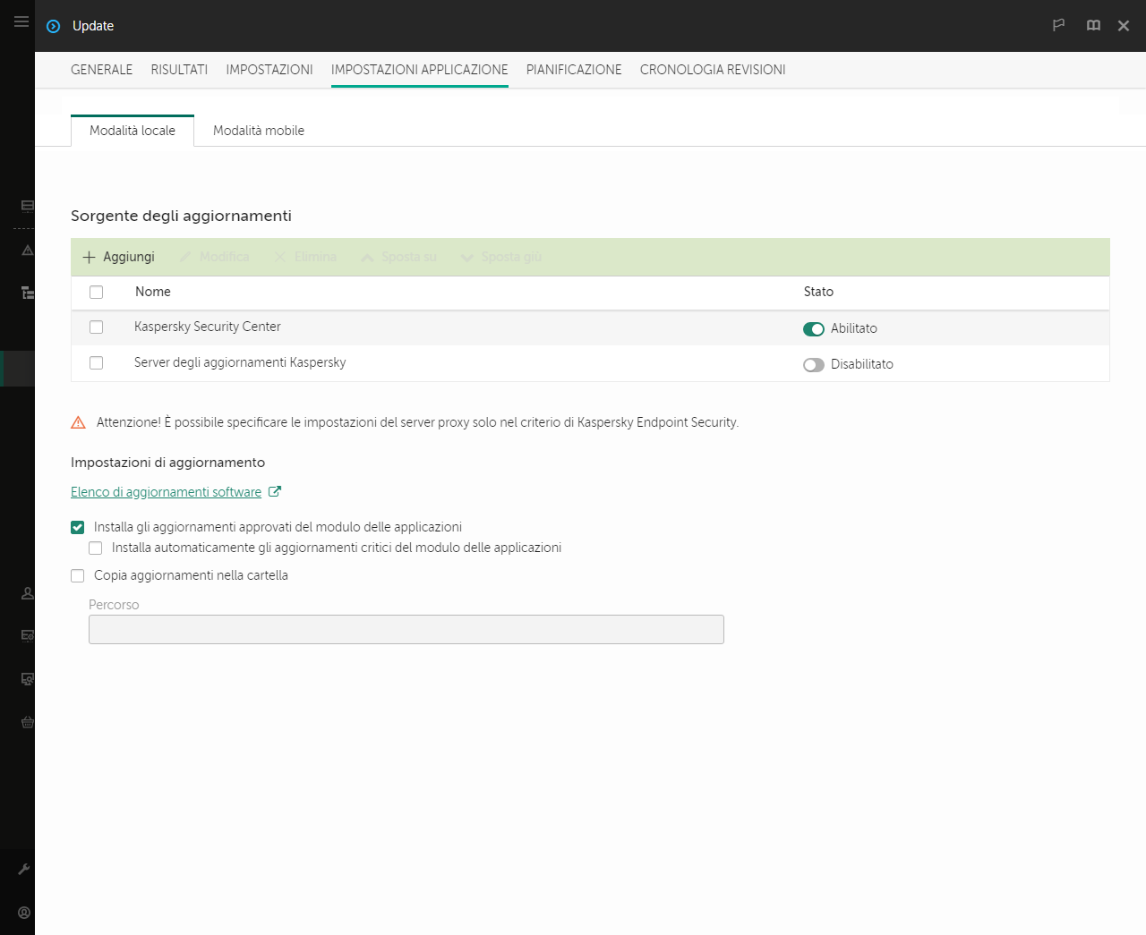
Task: Open the hamburger menu in the sidebar
Action: click(21, 21)
